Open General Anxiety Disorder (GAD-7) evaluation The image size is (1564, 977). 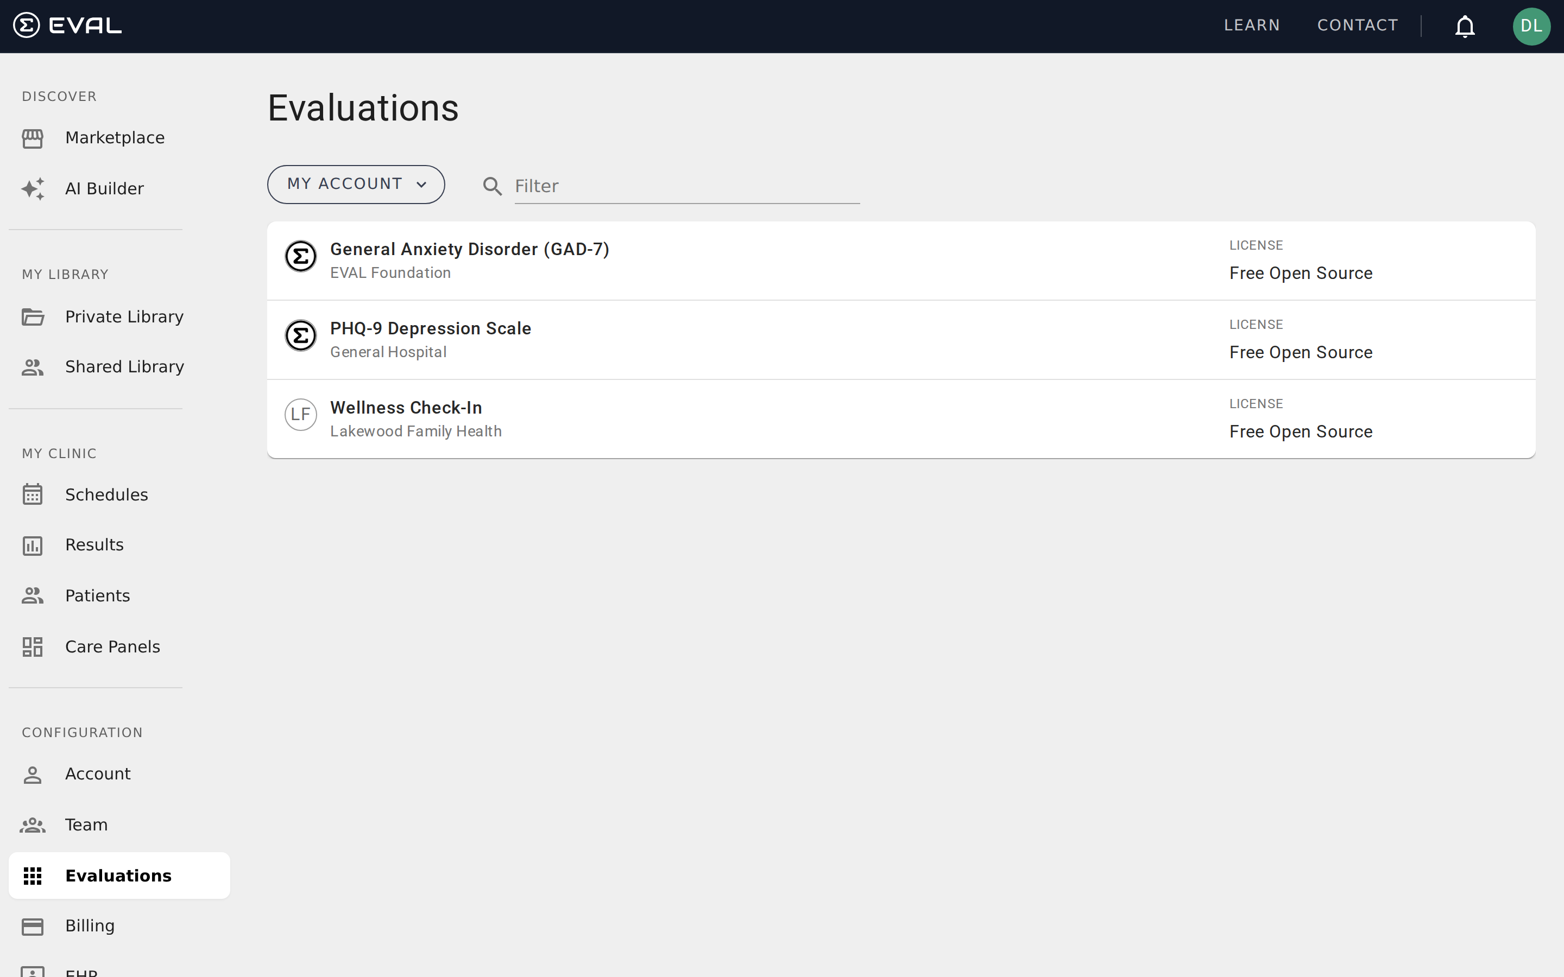(x=470, y=249)
